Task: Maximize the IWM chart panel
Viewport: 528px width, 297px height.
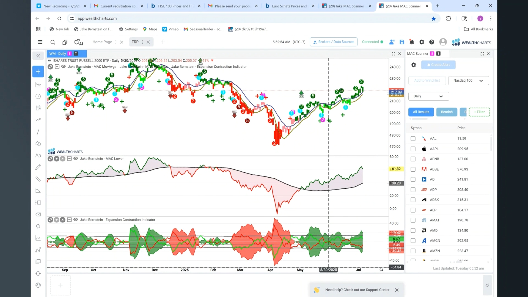Action: (393, 54)
